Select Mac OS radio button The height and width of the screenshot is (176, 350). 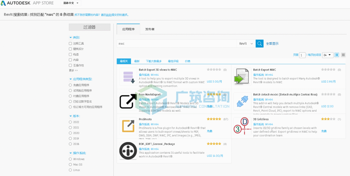70,164
